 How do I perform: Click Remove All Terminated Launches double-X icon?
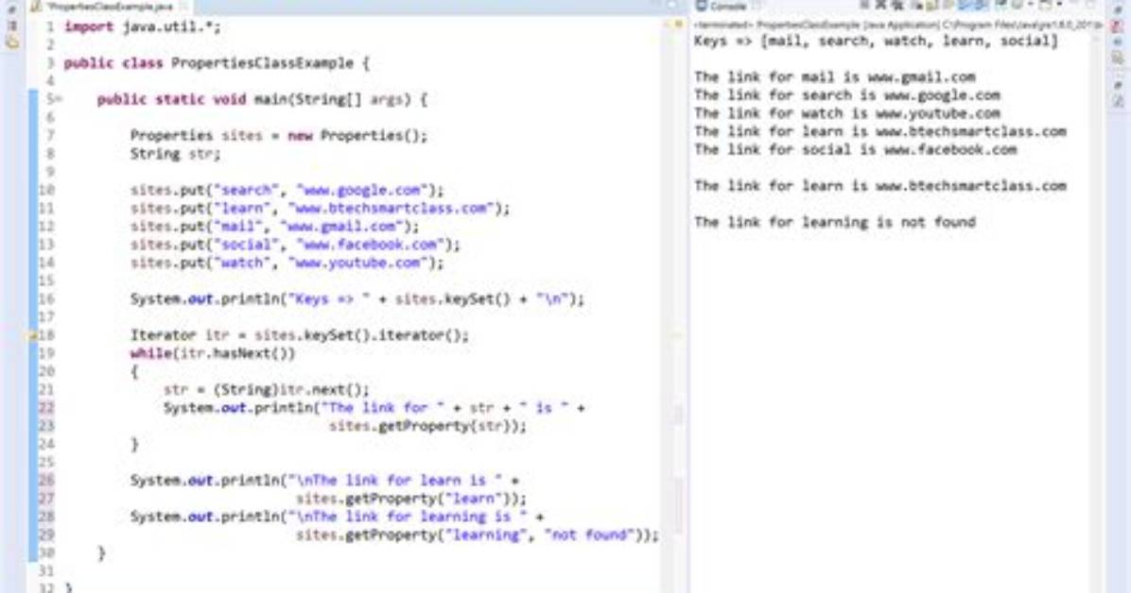(x=896, y=6)
